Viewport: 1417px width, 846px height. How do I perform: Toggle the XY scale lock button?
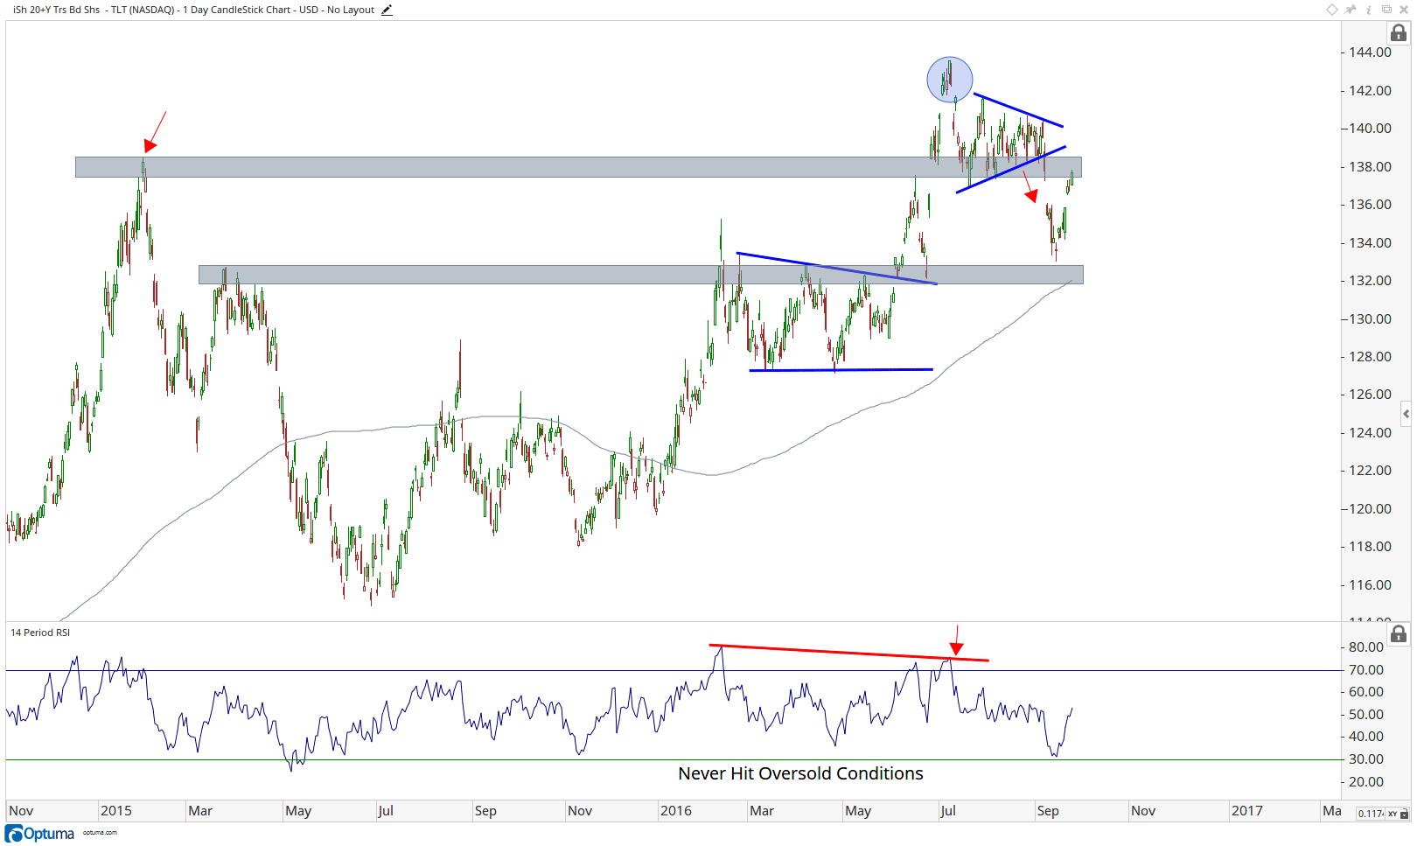click(1398, 814)
